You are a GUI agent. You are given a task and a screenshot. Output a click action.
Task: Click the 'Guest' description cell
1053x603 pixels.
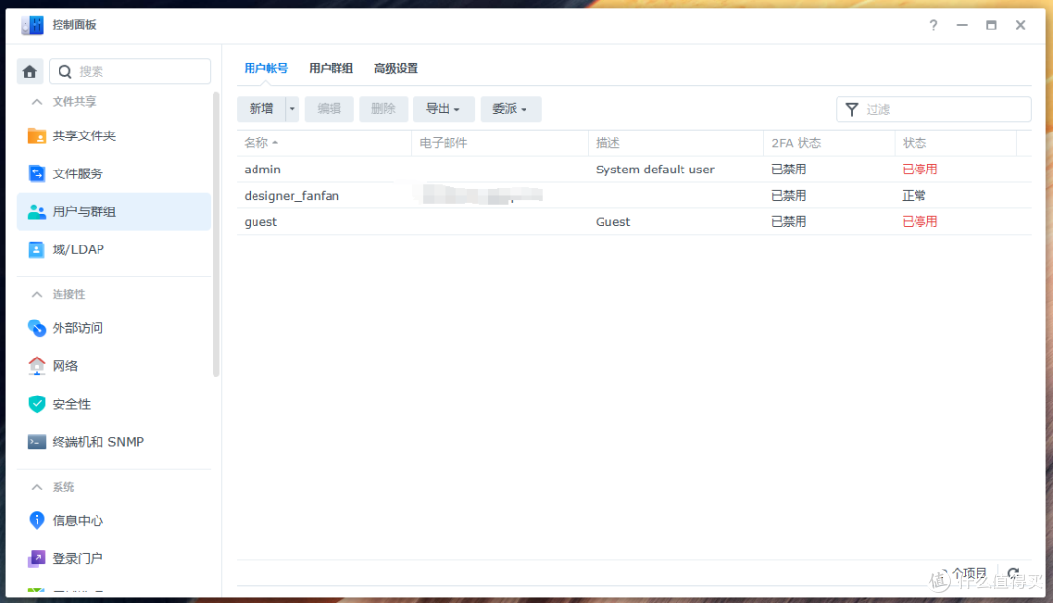point(612,222)
